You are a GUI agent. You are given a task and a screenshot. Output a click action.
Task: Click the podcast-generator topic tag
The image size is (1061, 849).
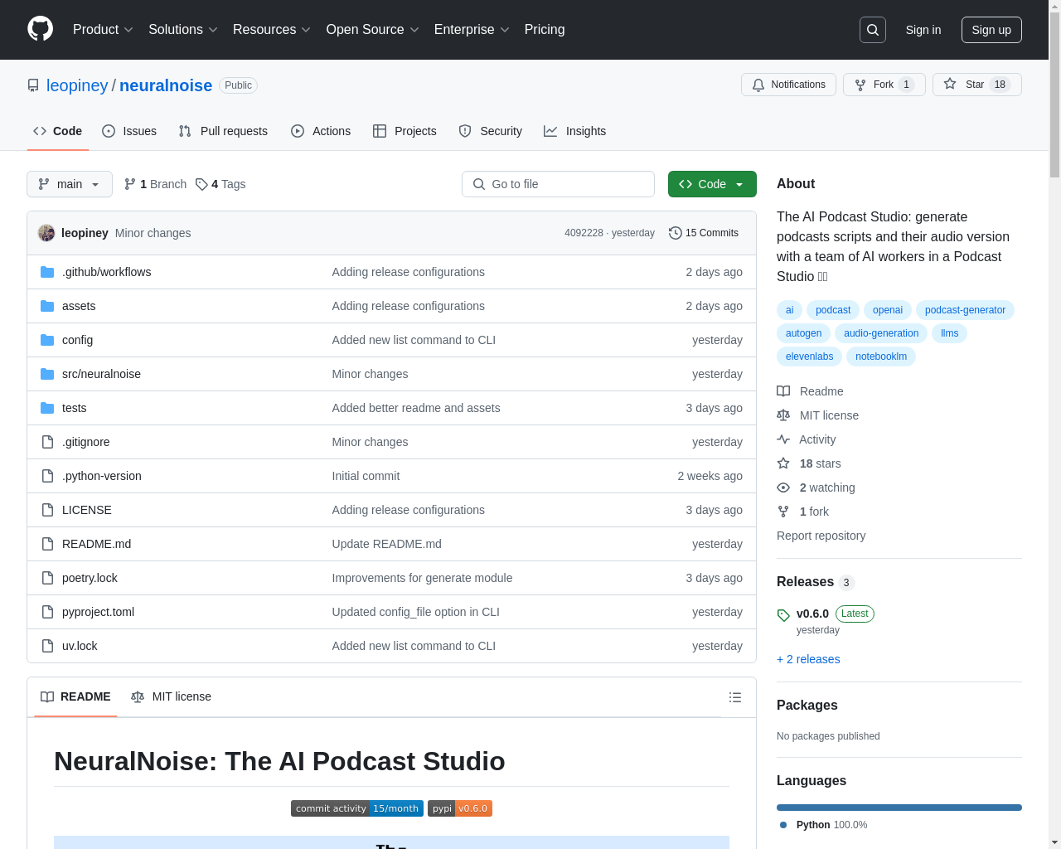965,310
